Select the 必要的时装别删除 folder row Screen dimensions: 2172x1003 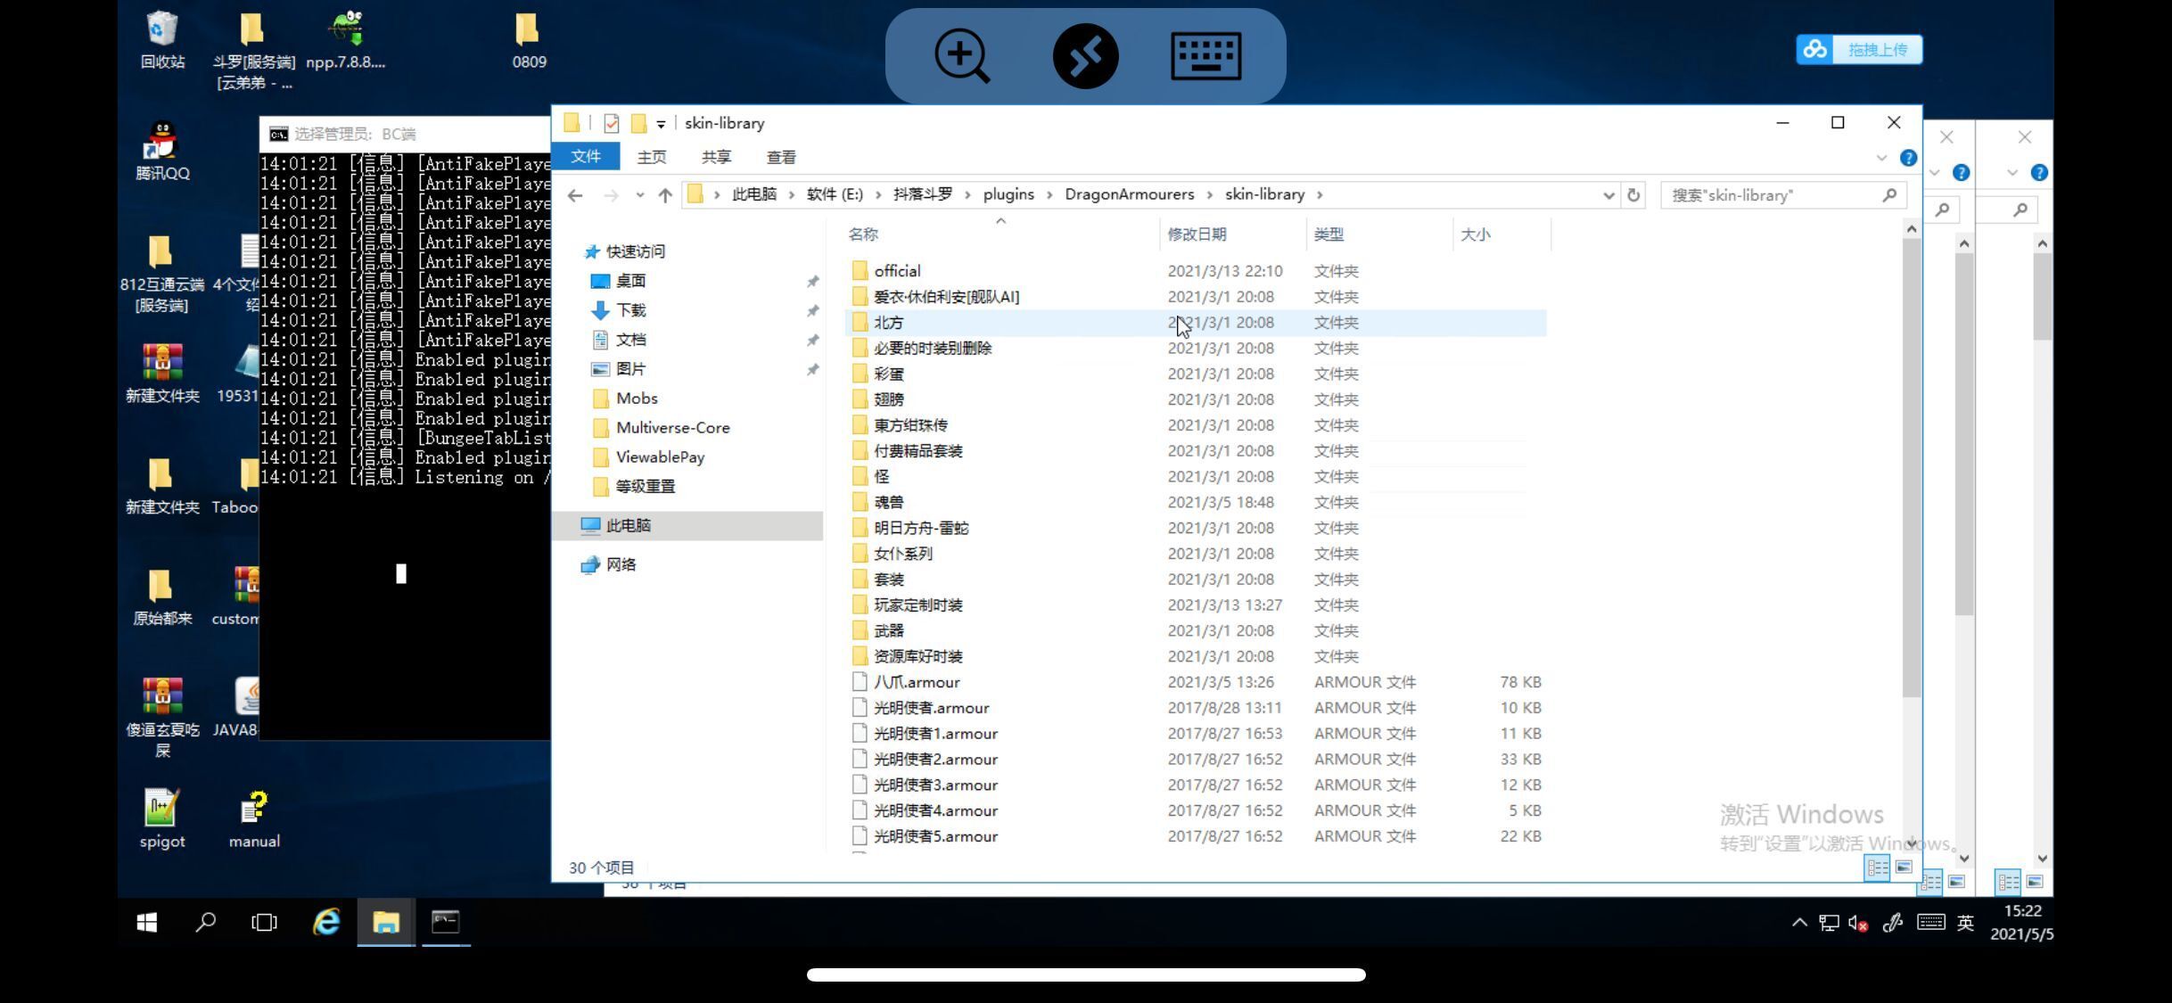(x=1195, y=349)
